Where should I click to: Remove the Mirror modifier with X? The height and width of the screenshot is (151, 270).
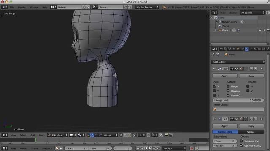click(x=262, y=69)
